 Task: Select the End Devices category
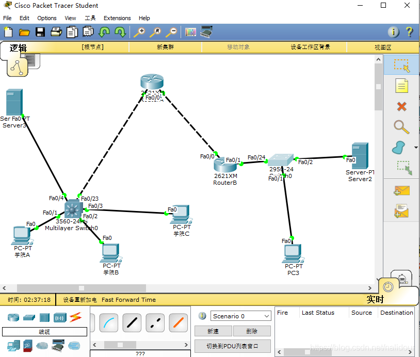coord(13,346)
